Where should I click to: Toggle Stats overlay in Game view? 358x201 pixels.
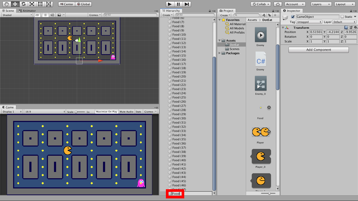click(x=138, y=112)
